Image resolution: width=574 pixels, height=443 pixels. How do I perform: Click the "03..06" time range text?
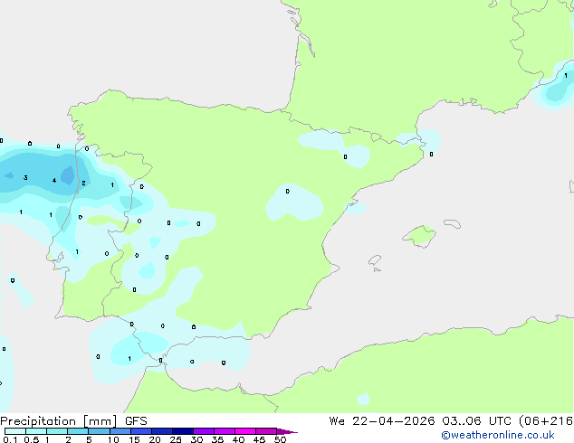461,421
